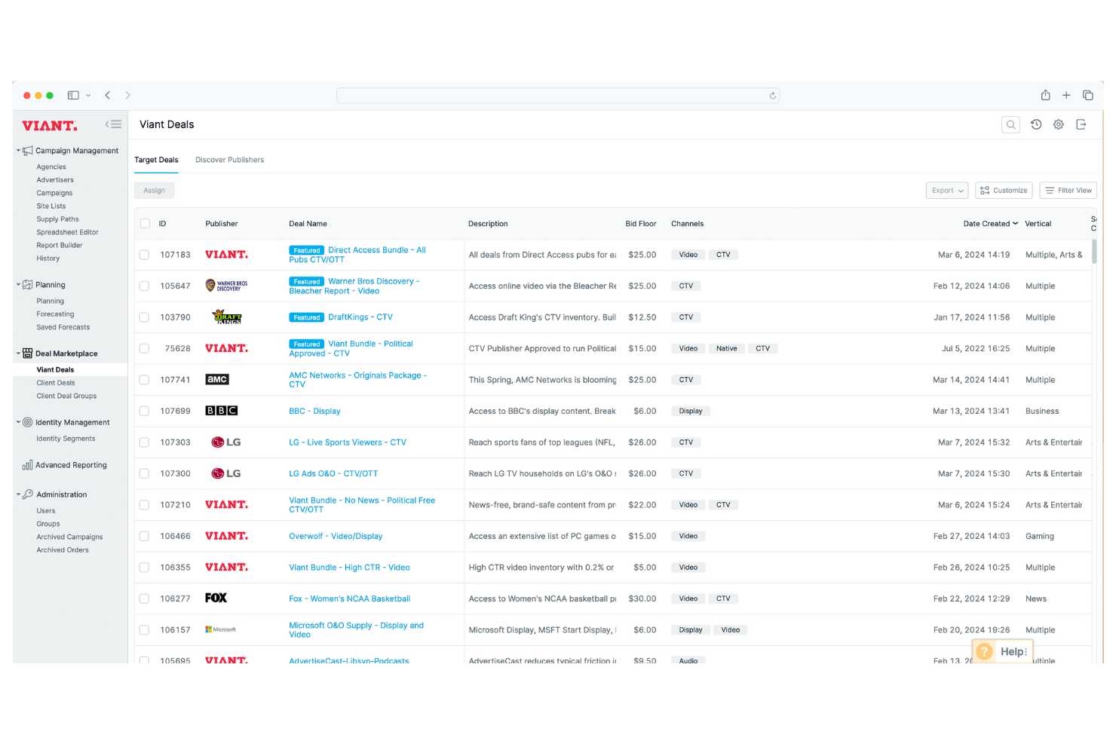This screenshot has width=1116, height=744.
Task: Open the history icon near the top right
Action: [1035, 124]
